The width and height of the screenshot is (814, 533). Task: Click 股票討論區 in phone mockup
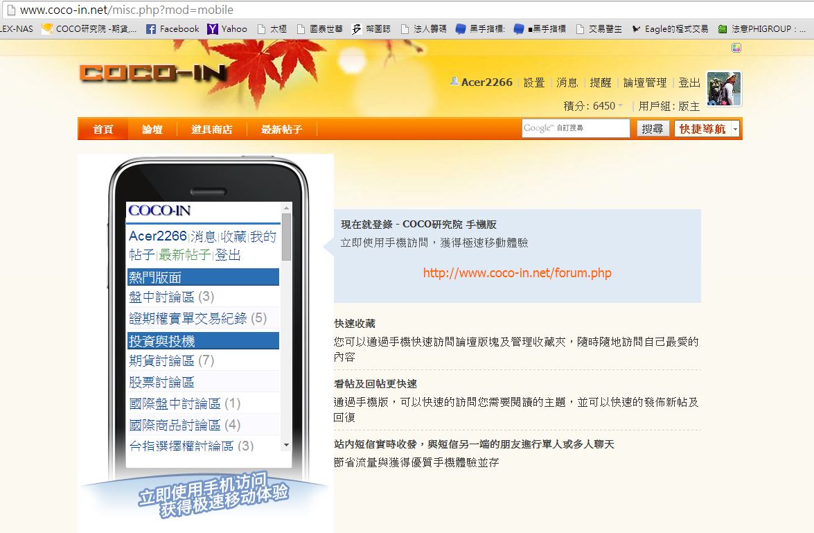pyautogui.click(x=161, y=382)
